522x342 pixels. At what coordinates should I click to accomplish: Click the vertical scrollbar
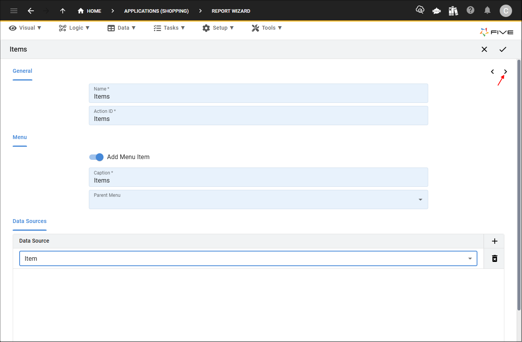519,185
